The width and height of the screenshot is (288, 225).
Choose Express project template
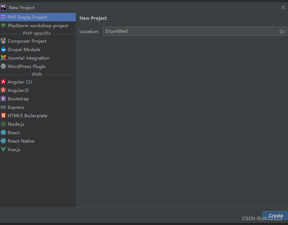38,107
